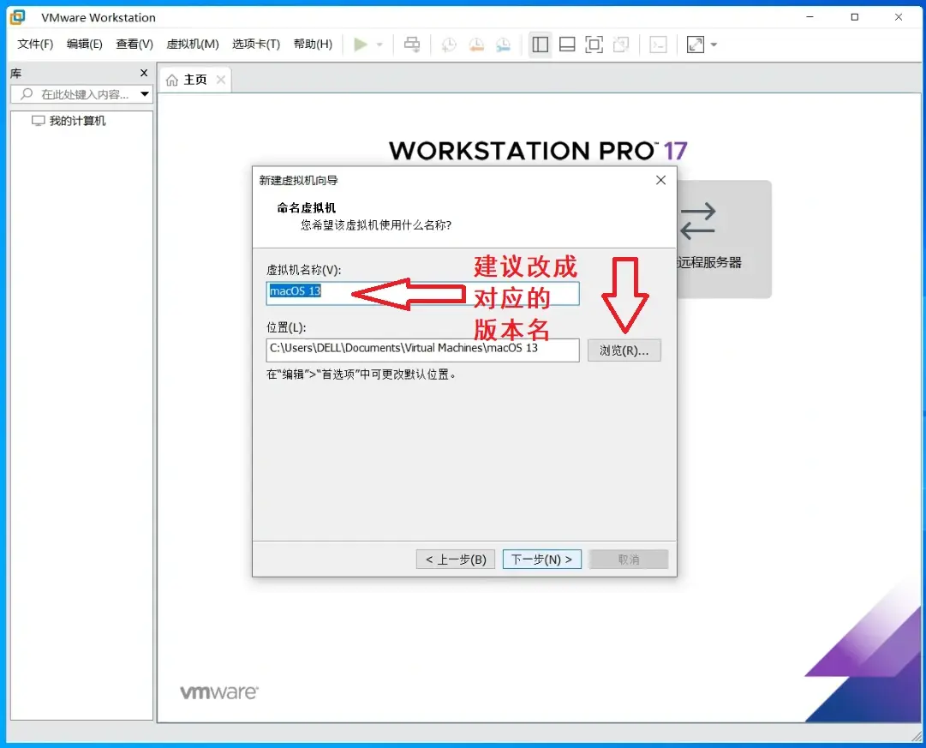Click the vmware logo in the home page
926x748 pixels.
219,692
